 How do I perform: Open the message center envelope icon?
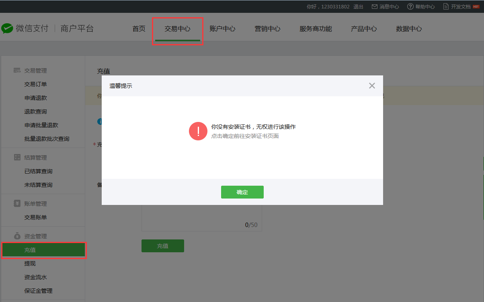click(374, 7)
